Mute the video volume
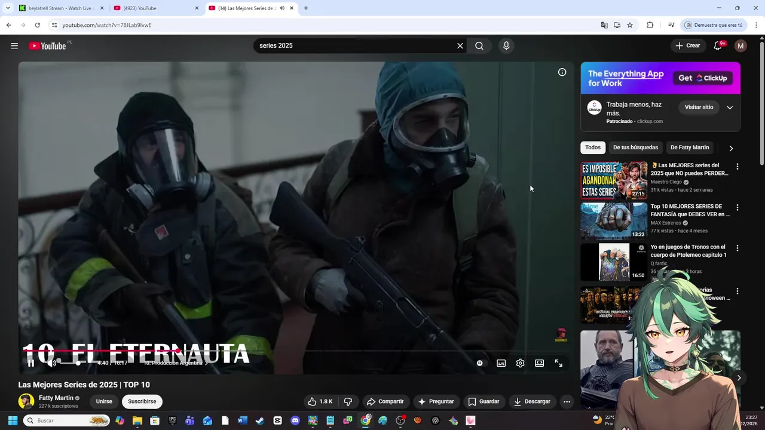The image size is (765, 430). click(x=52, y=363)
